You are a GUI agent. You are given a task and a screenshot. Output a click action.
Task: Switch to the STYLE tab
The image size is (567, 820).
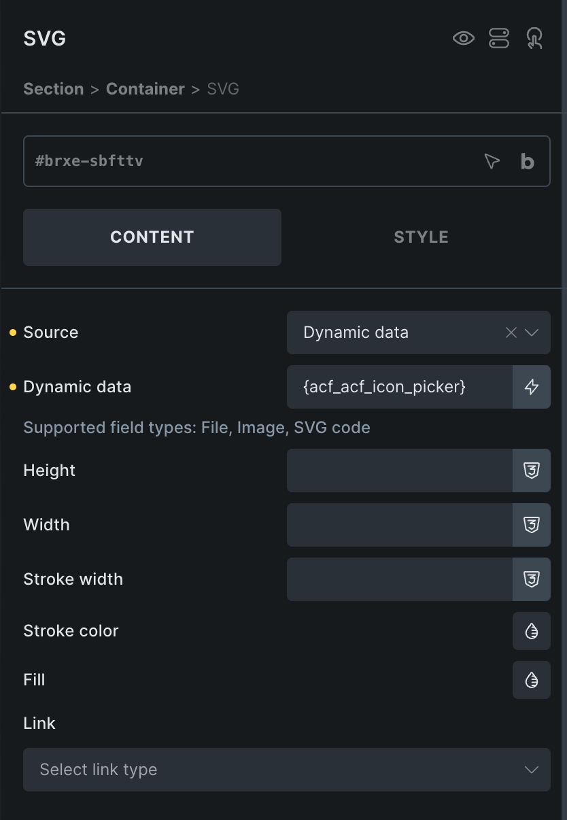422,237
